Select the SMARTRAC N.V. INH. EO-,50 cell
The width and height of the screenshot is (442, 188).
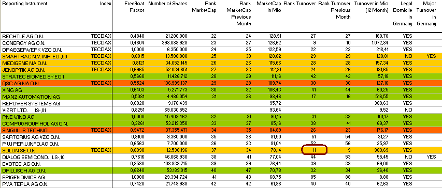tap(34, 56)
